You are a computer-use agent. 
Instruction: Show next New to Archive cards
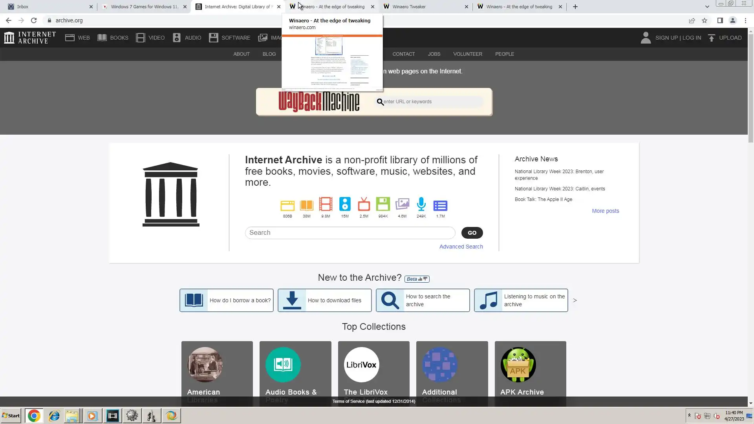pos(575,300)
